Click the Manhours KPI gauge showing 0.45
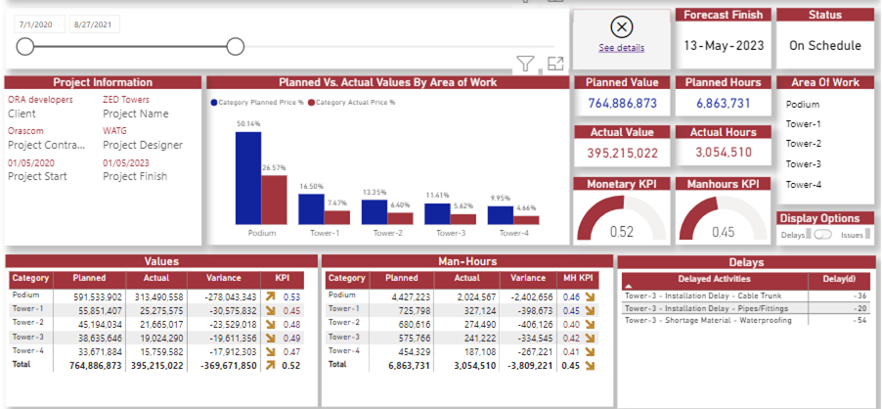 pos(723,218)
